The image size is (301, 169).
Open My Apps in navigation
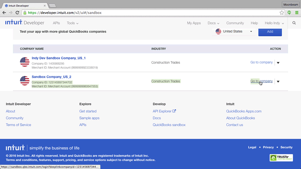(194, 23)
